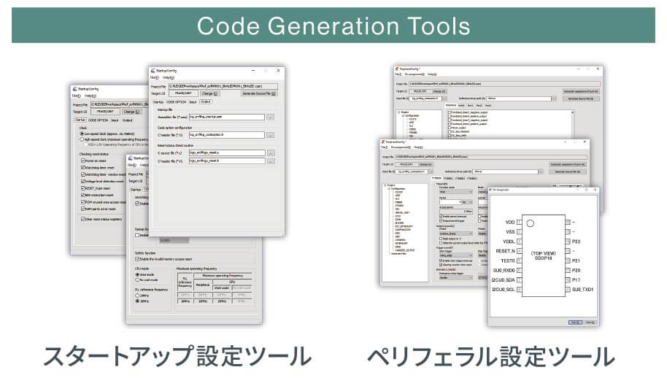This screenshot has height=386, width=667.
Task: Browse for the reset check C source file
Action: point(271,153)
